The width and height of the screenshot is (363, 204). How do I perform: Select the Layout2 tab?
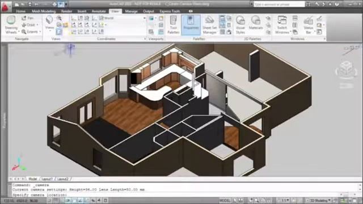click(62, 179)
